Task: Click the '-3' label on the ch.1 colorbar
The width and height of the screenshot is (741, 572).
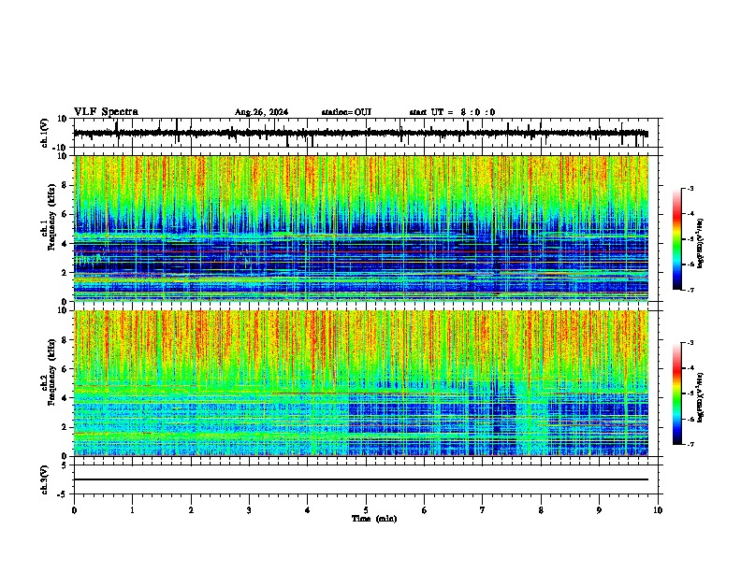Action: pyautogui.click(x=690, y=189)
